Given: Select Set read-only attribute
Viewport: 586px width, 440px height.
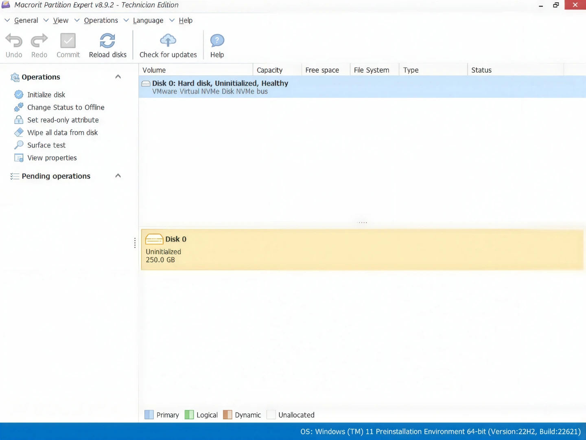Looking at the screenshot, I should (x=63, y=120).
